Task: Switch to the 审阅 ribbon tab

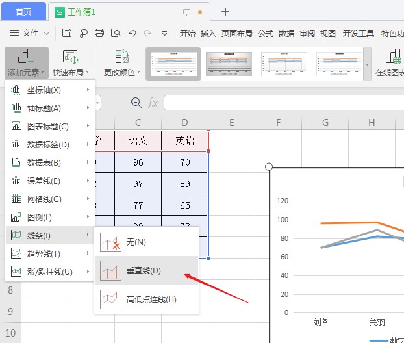Action: (x=307, y=33)
